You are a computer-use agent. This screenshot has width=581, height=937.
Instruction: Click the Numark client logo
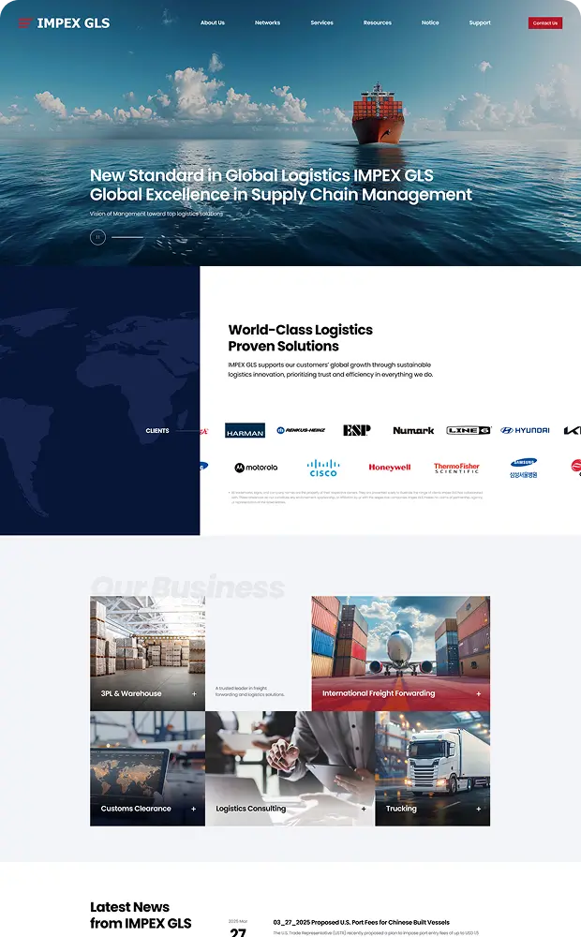pos(413,430)
